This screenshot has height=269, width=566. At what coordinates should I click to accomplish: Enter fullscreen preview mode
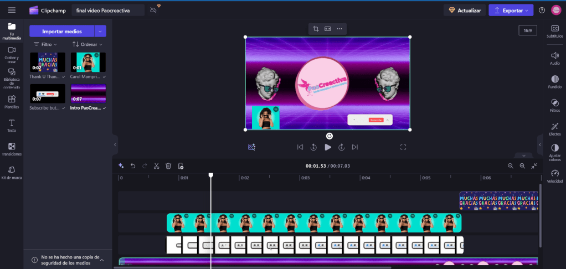point(404,147)
